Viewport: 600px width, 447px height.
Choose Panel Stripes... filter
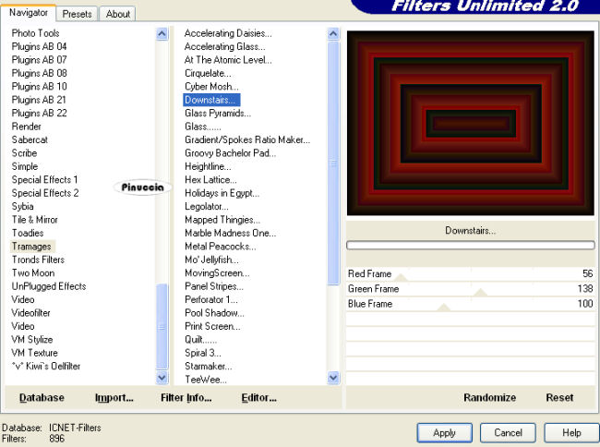214,286
